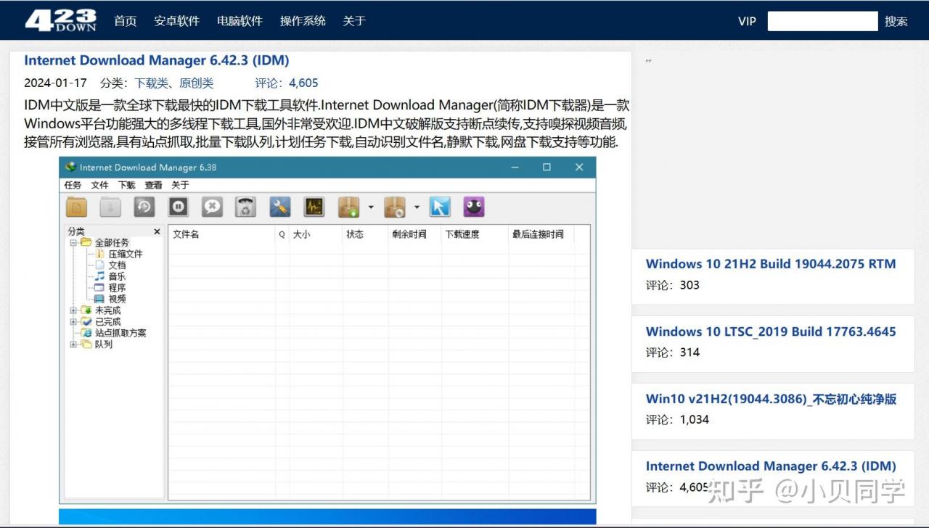Collapse the 全部任务 tree node
Image resolution: width=929 pixels, height=528 pixels.
pyautogui.click(x=73, y=243)
